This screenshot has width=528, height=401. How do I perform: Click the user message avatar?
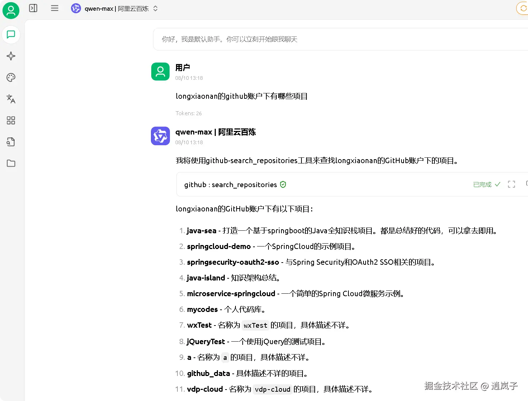pyautogui.click(x=160, y=72)
